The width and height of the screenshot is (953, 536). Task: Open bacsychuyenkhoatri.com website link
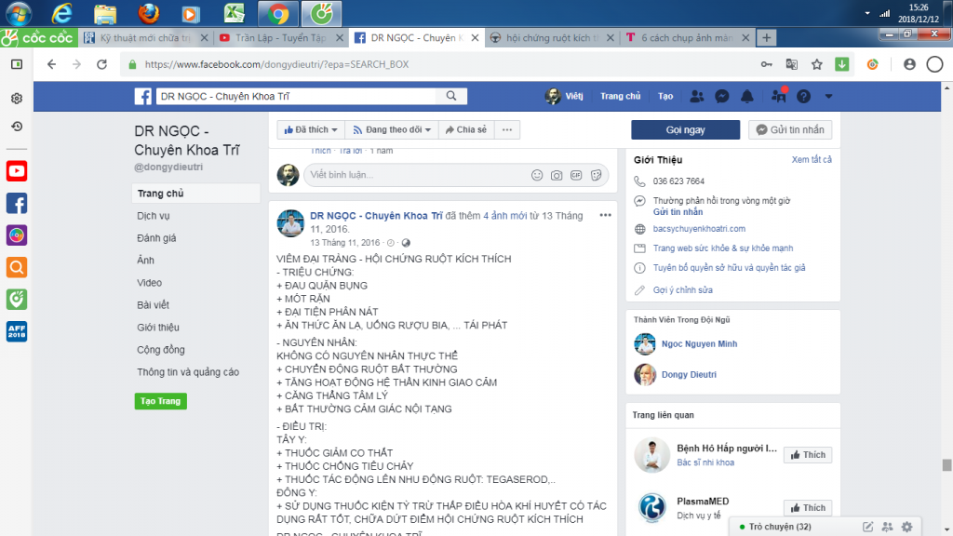tap(699, 229)
